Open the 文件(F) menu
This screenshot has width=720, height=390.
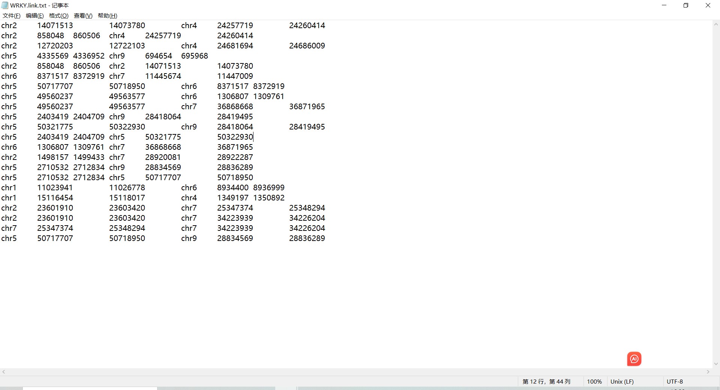11,15
